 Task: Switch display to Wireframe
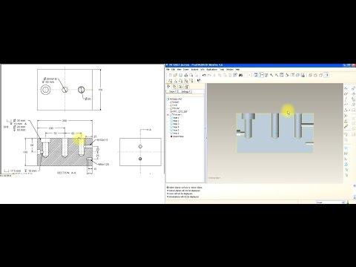311,75
